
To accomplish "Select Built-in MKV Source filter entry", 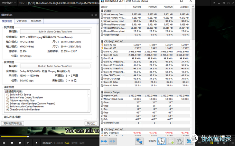I will pos(19,95).
